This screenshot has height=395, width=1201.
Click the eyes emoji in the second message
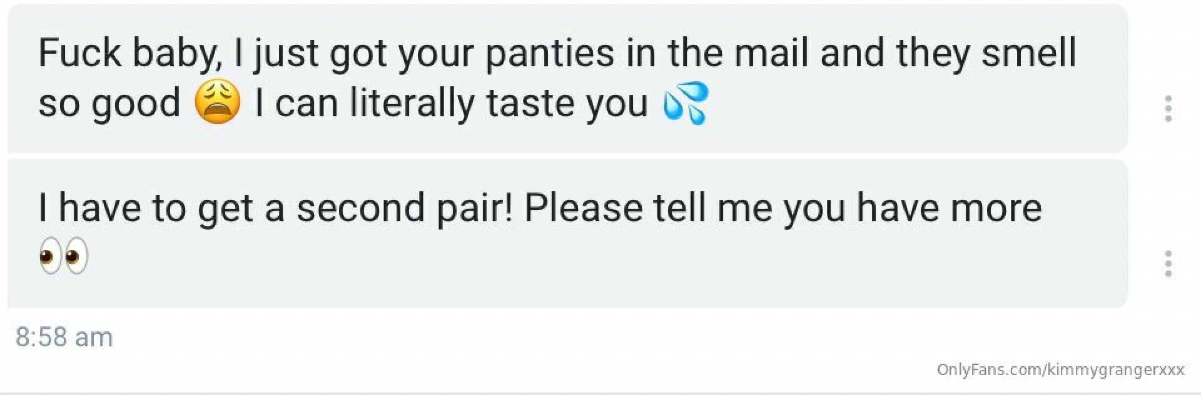click(64, 256)
